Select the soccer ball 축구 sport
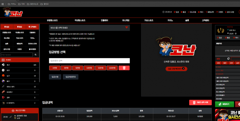 coord(20,65)
